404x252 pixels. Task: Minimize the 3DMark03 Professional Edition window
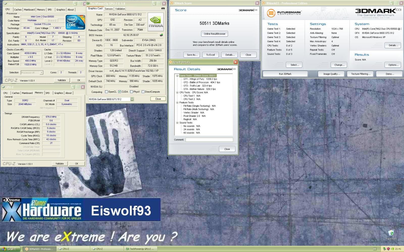[x=391, y=3]
